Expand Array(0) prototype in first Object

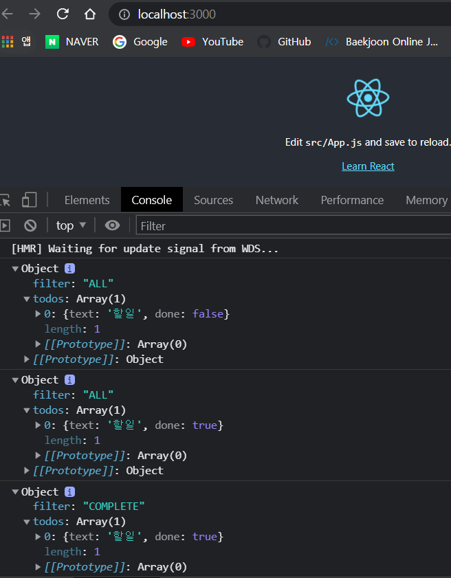tap(38, 344)
